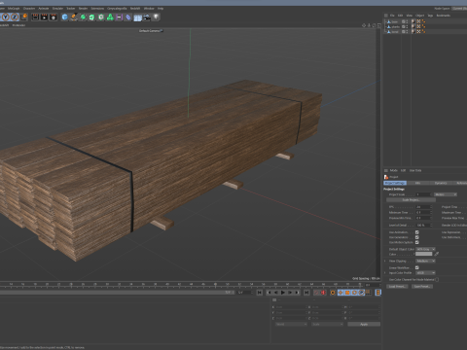Open Object menu in Object Manager
The width and height of the screenshot is (467, 350).
tap(419, 16)
